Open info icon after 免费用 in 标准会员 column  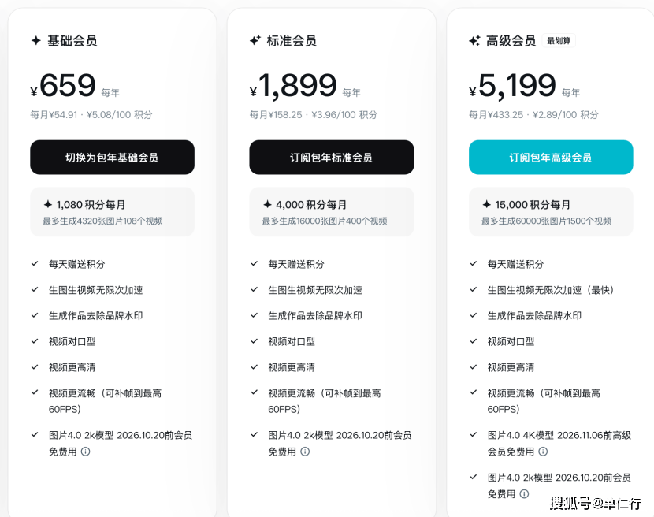point(305,452)
